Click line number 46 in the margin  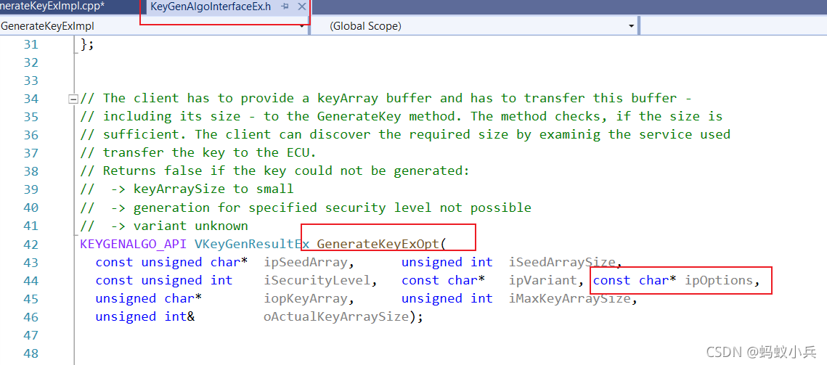click(31, 317)
